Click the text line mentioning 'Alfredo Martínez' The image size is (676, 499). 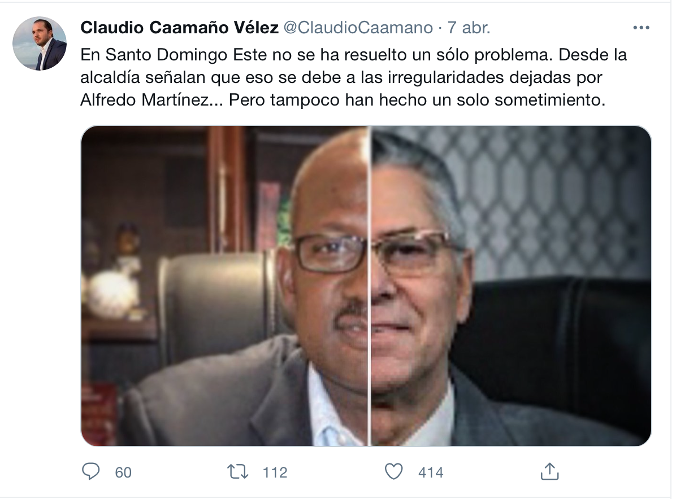(x=343, y=99)
